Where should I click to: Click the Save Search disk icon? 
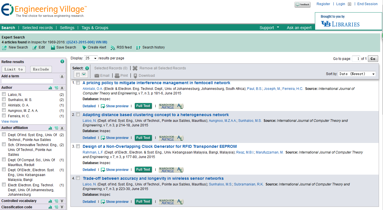click(53, 48)
